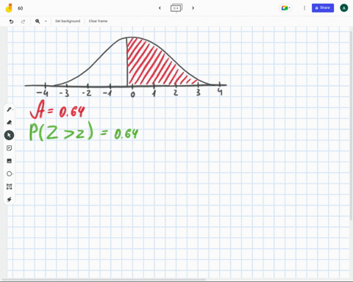Add a text box
The width and height of the screenshot is (353, 282).
tap(10, 187)
